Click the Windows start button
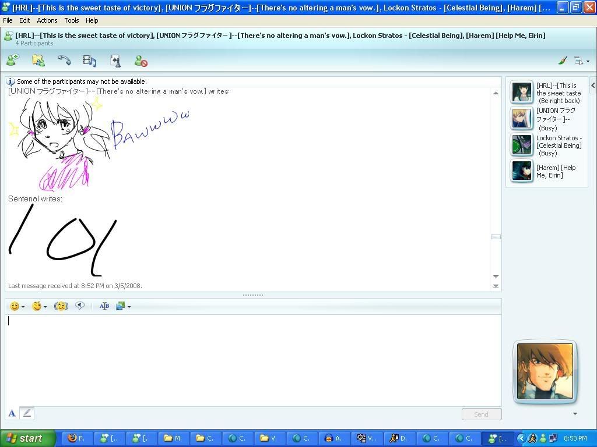The width and height of the screenshot is (597, 447). (x=27, y=438)
